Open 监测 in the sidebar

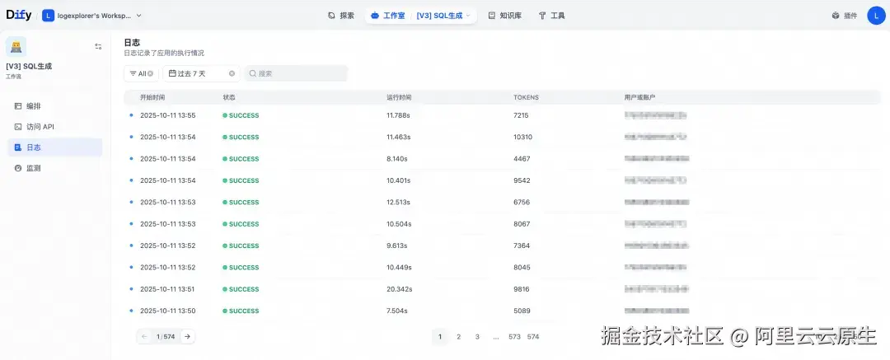[55, 169]
